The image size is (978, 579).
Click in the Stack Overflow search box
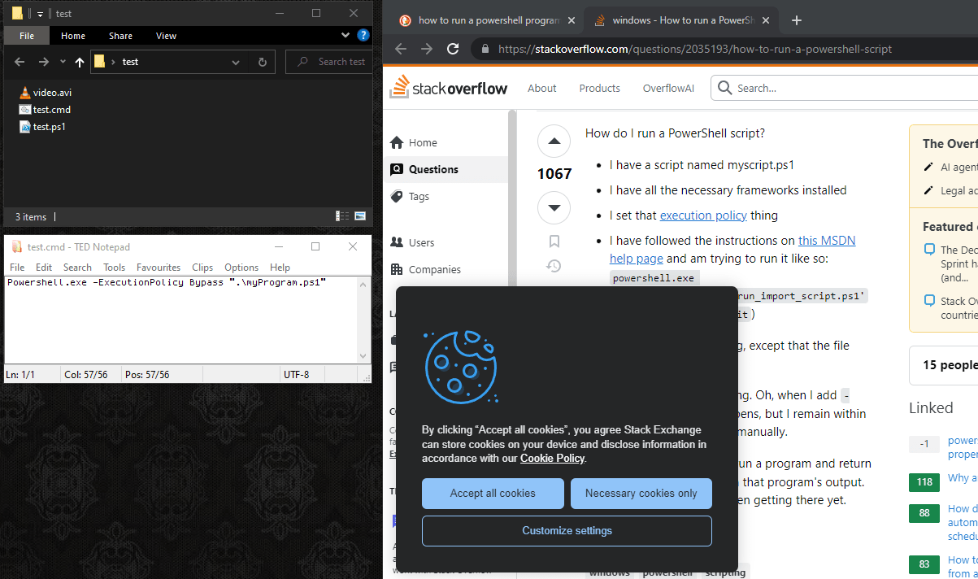845,88
